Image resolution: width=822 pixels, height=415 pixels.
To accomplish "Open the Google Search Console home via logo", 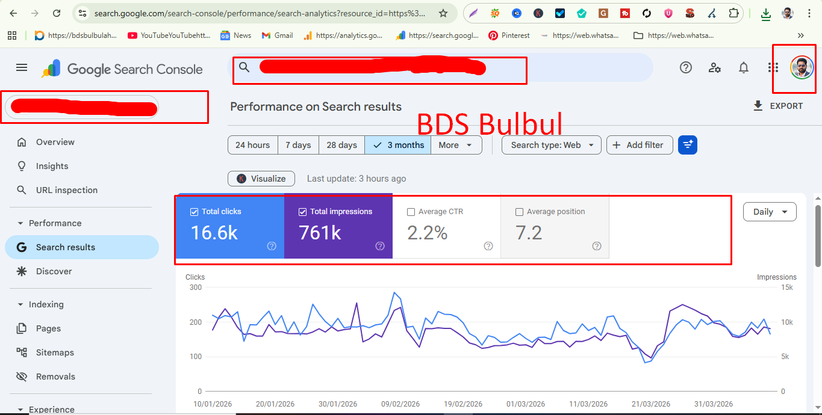I will 120,68.
